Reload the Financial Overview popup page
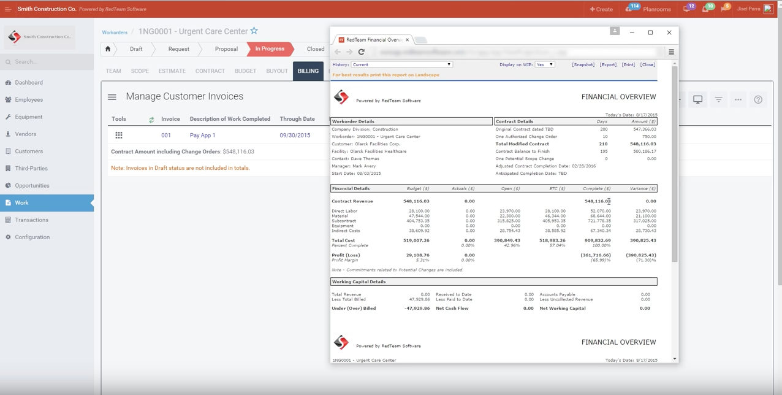782x395 pixels. [x=362, y=52]
